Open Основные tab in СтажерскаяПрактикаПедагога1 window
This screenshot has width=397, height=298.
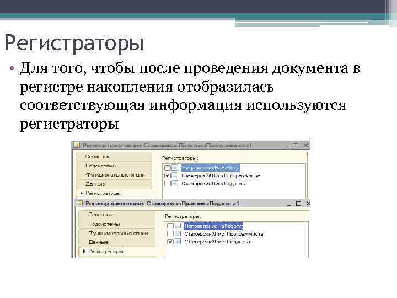117,215
